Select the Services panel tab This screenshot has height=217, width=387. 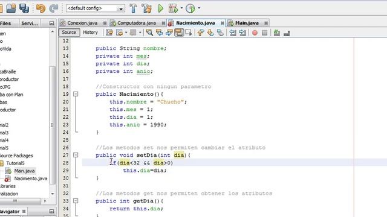(x=30, y=24)
